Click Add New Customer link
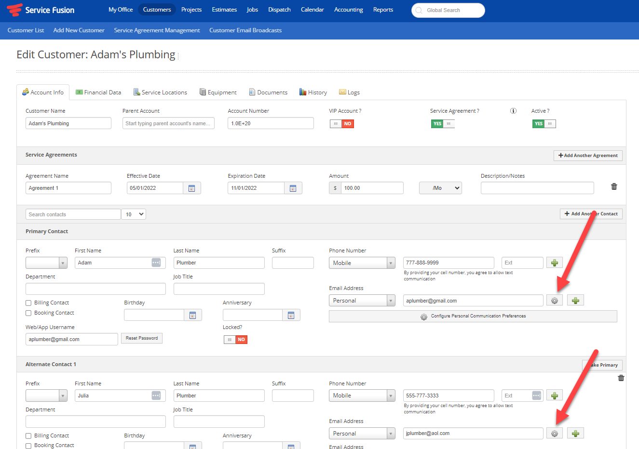Viewport: 639px width, 449px height. 79,30
